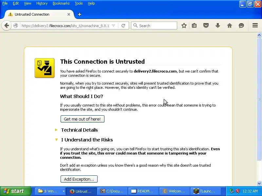
Task: Switch to the TLauncher taskbar window
Action: click(x=205, y=191)
